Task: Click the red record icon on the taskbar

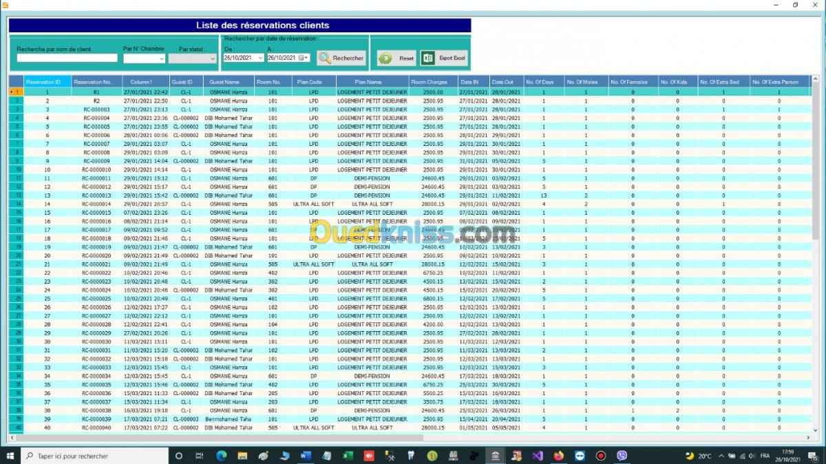Action: pyautogui.click(x=600, y=456)
